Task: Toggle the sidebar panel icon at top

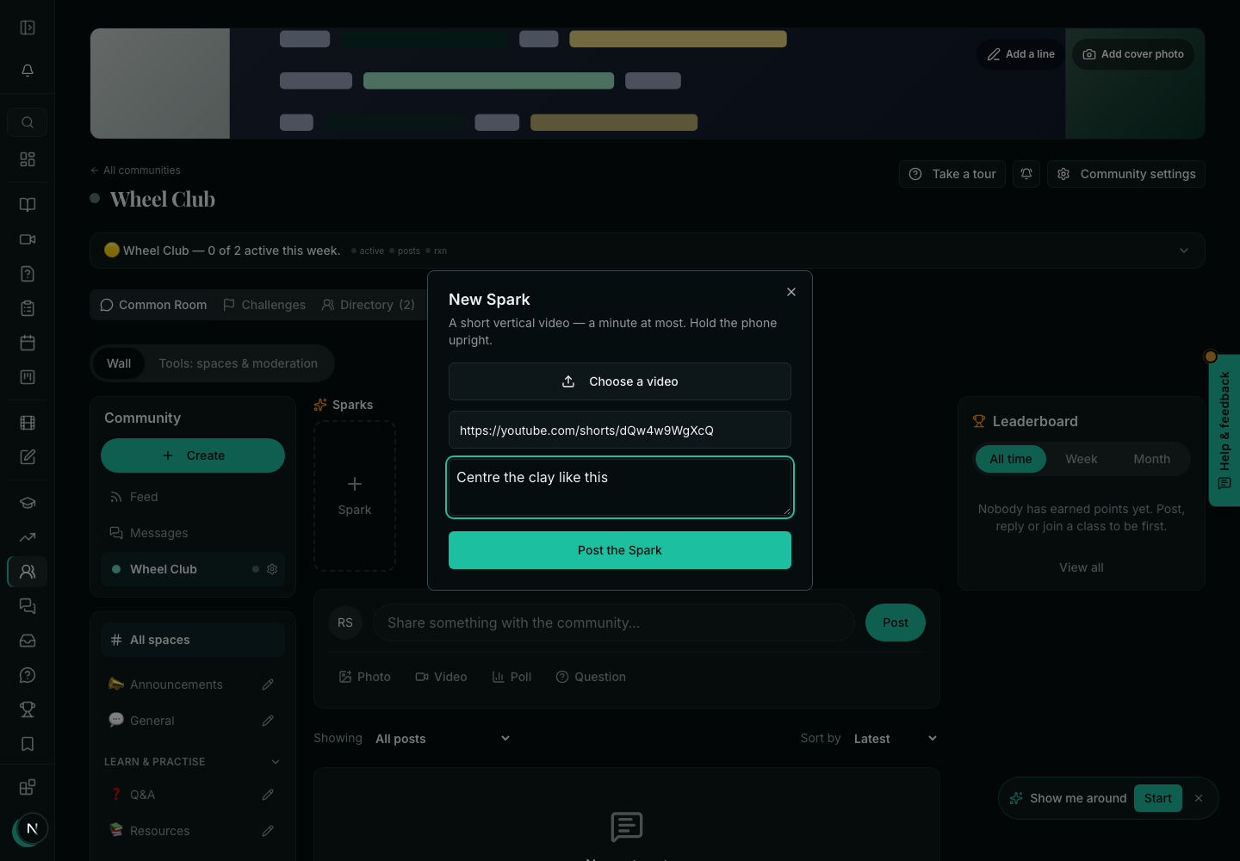Action: point(28,28)
